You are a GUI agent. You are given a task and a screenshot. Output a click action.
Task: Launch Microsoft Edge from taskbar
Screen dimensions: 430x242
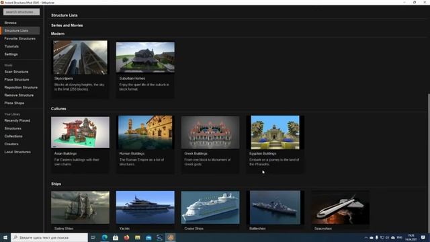point(105,237)
